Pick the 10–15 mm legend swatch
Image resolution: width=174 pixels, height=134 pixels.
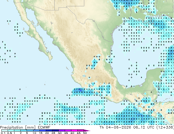tap(37, 130)
